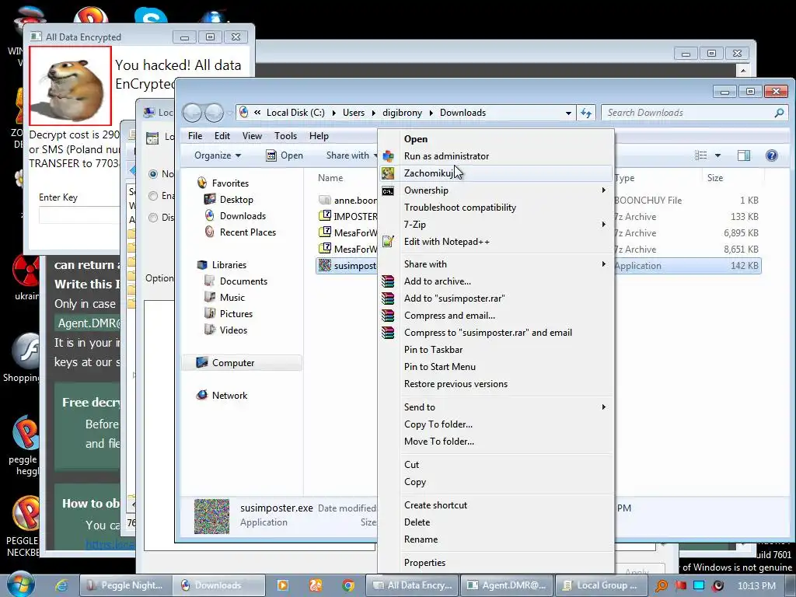
Task: Open the File menu
Action: (x=195, y=135)
